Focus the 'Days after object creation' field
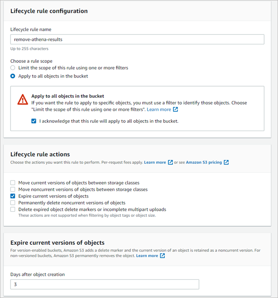This screenshot has height=298, width=278. point(105,285)
